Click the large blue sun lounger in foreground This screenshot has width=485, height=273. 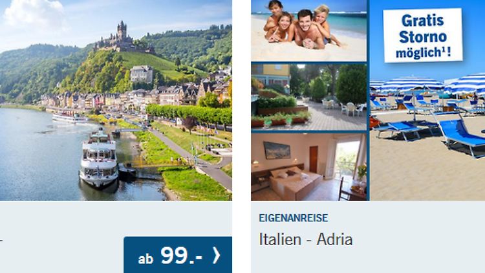point(461,135)
